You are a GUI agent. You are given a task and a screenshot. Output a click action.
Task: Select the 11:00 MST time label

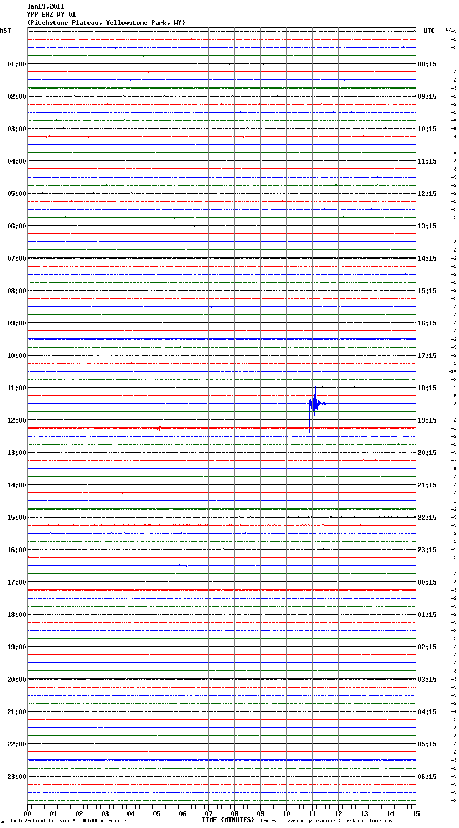16,388
